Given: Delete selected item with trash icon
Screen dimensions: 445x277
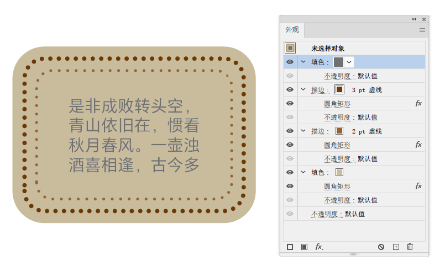Looking at the screenshot, I should tap(410, 247).
